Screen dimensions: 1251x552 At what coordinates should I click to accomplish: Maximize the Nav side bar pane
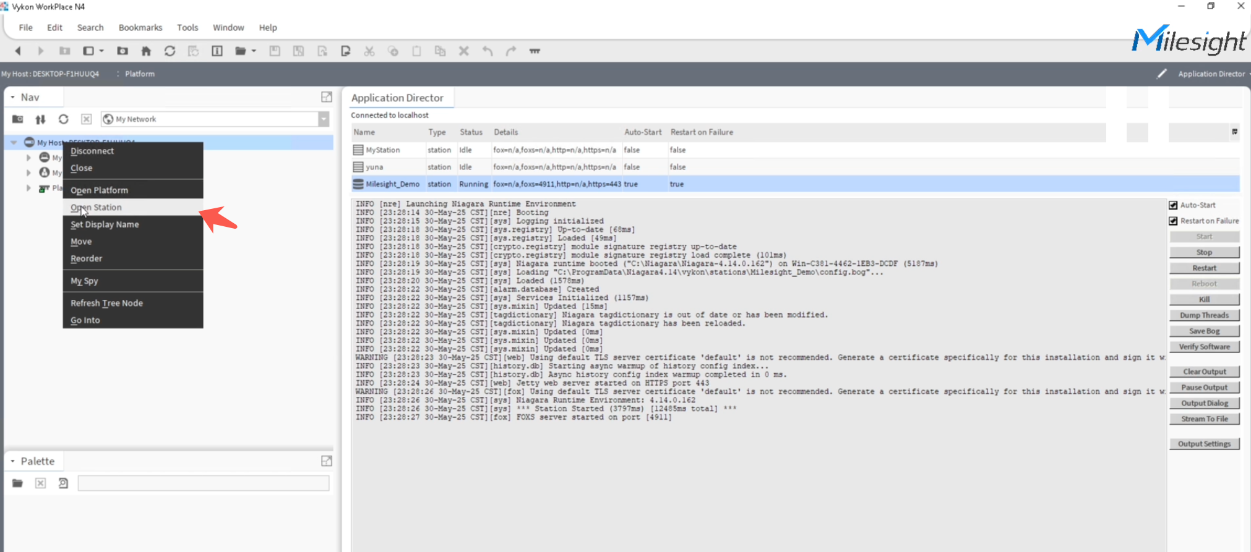[x=327, y=97]
